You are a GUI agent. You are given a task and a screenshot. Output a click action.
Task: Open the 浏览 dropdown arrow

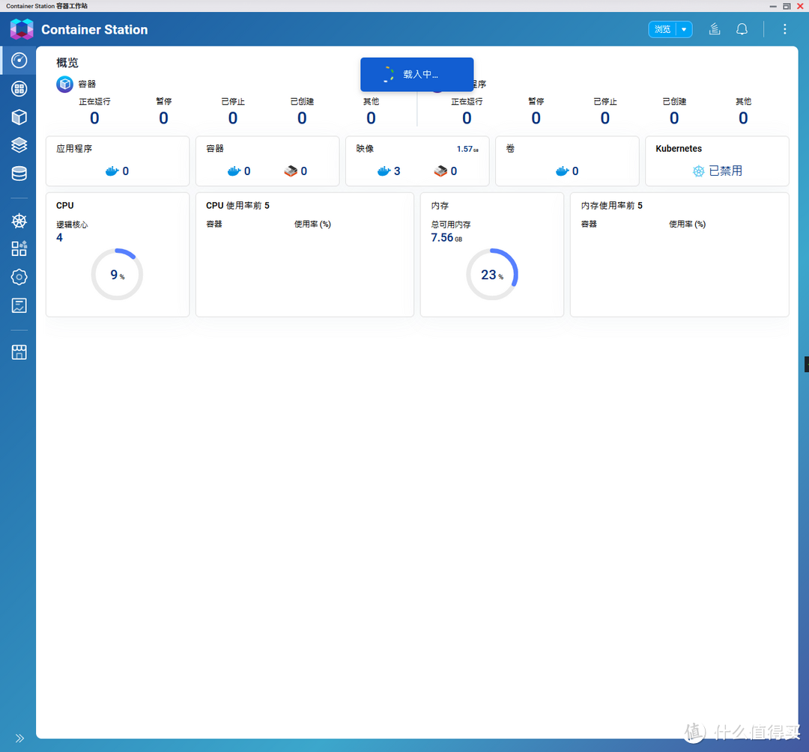click(684, 29)
